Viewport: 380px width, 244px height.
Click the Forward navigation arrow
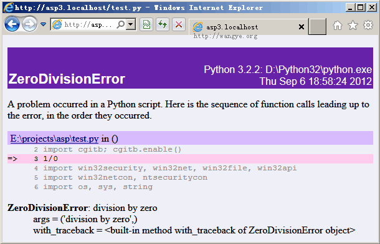point(29,24)
